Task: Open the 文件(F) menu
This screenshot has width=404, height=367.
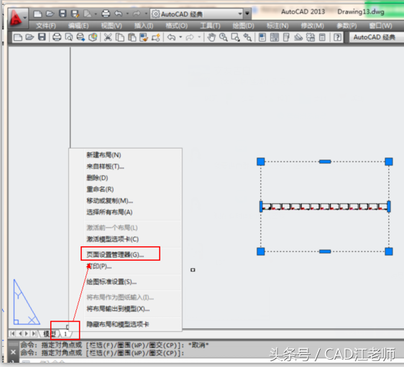Action: [x=45, y=26]
